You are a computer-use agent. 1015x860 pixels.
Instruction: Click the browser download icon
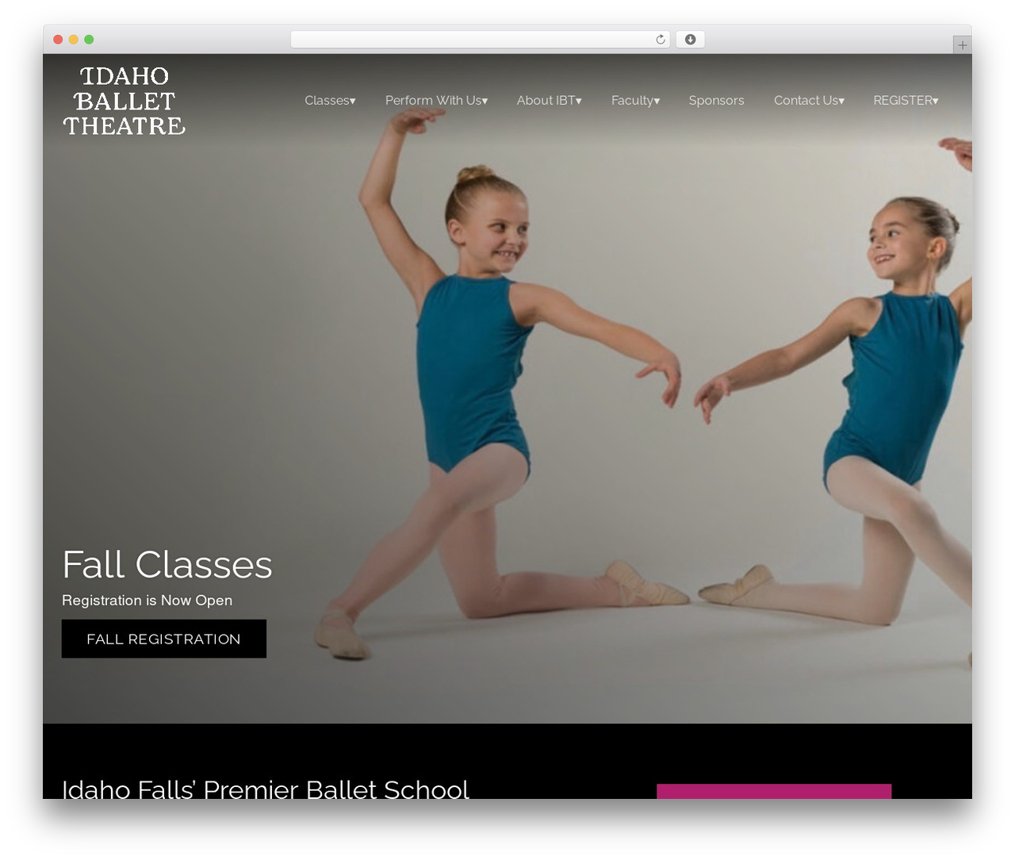pos(690,40)
